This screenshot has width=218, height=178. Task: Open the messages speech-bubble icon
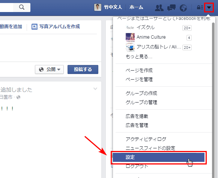click(171, 8)
